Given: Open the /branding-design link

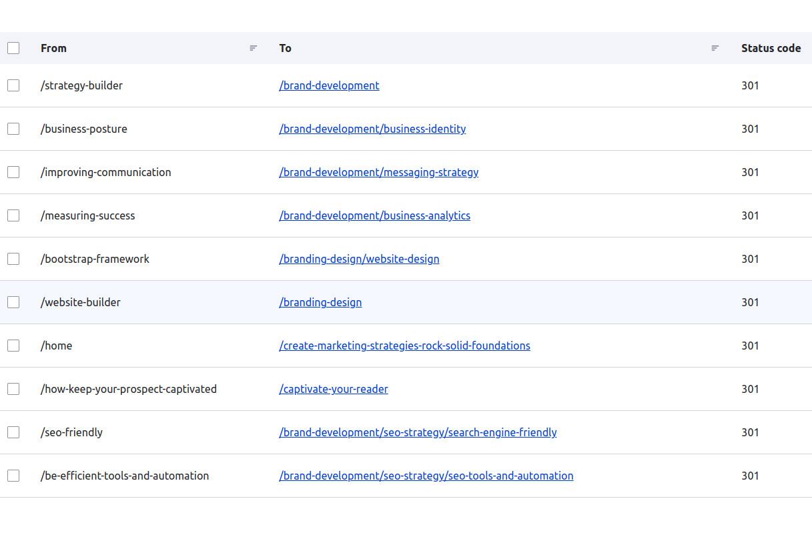Looking at the screenshot, I should point(320,302).
